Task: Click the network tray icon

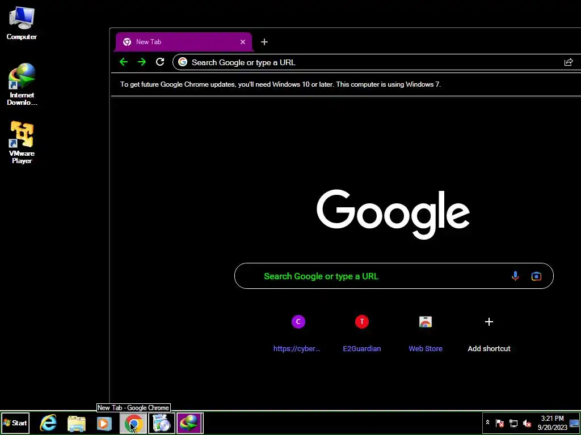Action: click(513, 423)
